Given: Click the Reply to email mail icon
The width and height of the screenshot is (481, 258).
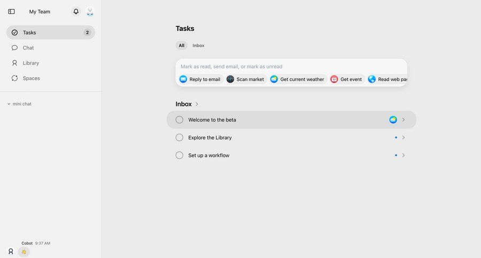Looking at the screenshot, I should 183,79.
